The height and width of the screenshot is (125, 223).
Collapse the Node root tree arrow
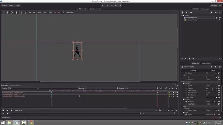182,15
